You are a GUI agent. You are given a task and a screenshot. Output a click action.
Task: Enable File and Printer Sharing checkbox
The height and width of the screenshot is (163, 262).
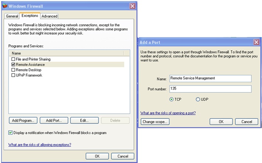tap(13, 59)
